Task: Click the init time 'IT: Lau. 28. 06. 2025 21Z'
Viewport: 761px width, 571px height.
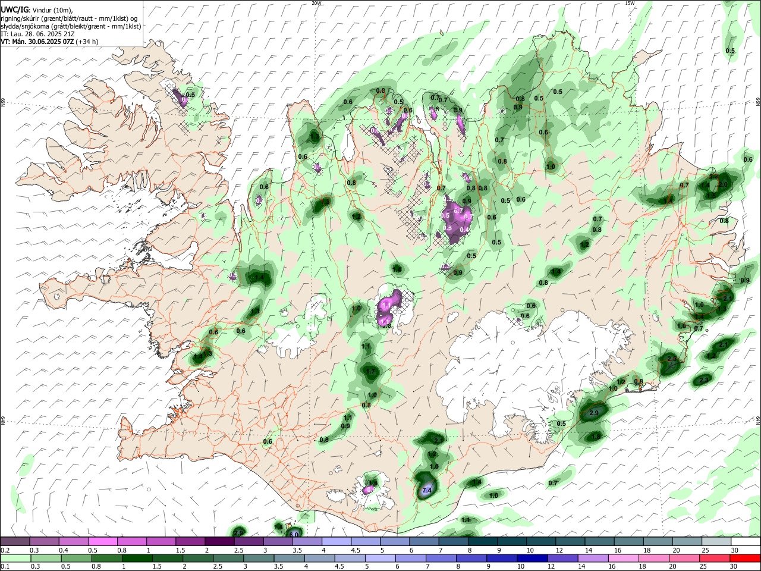Action: (x=37, y=34)
